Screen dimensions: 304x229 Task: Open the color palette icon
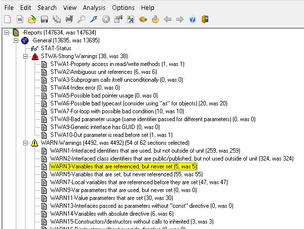(143, 19)
